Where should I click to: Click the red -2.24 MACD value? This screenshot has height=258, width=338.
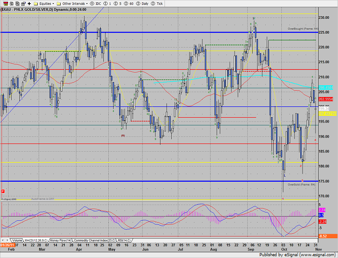[x=322, y=222]
